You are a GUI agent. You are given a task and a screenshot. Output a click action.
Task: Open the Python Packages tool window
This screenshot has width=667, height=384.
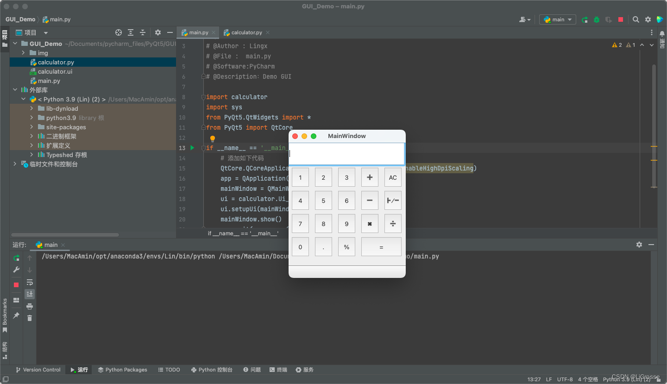(x=122, y=369)
